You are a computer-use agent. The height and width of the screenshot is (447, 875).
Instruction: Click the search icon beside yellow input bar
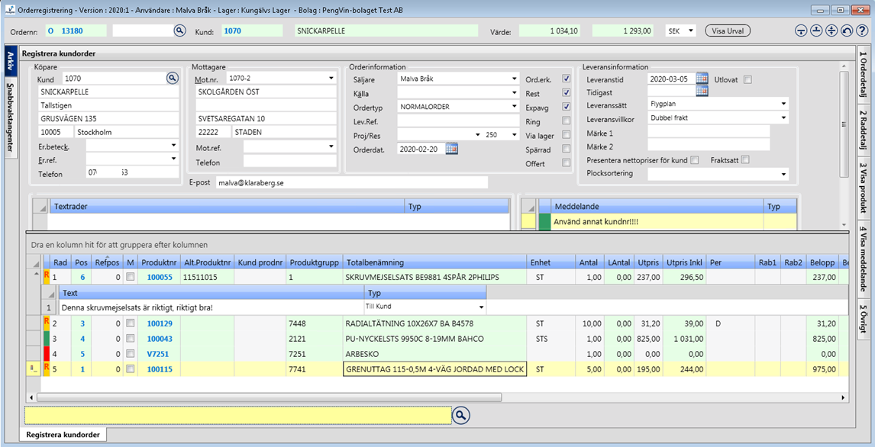tap(460, 415)
